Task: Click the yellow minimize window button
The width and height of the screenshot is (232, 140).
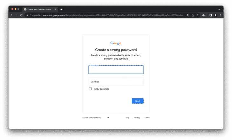Action: (x=15, y=9)
